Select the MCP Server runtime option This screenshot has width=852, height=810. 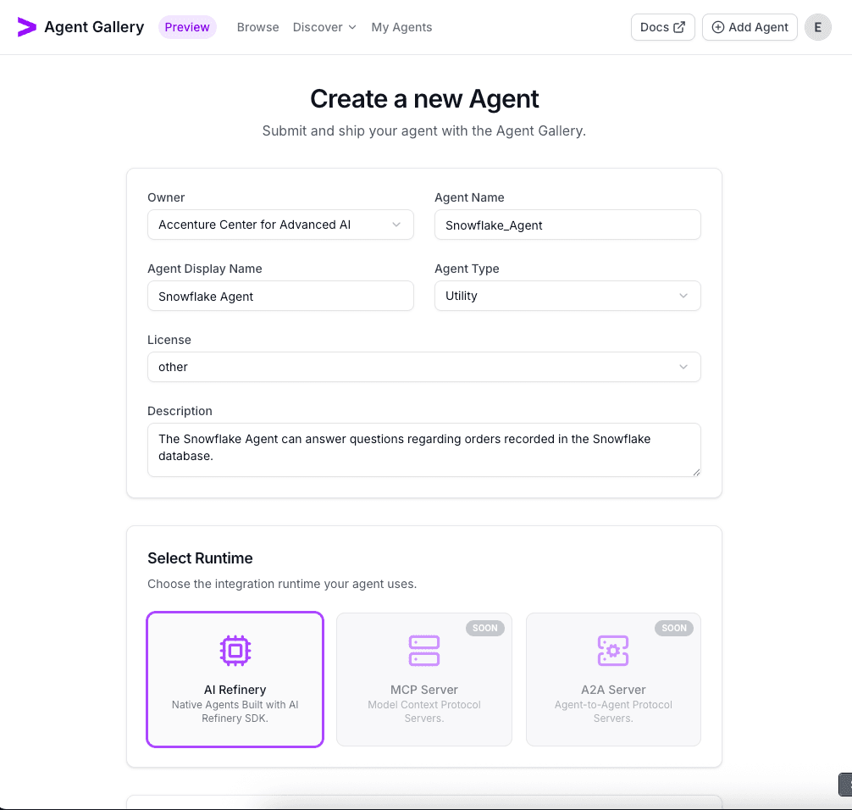tap(423, 680)
